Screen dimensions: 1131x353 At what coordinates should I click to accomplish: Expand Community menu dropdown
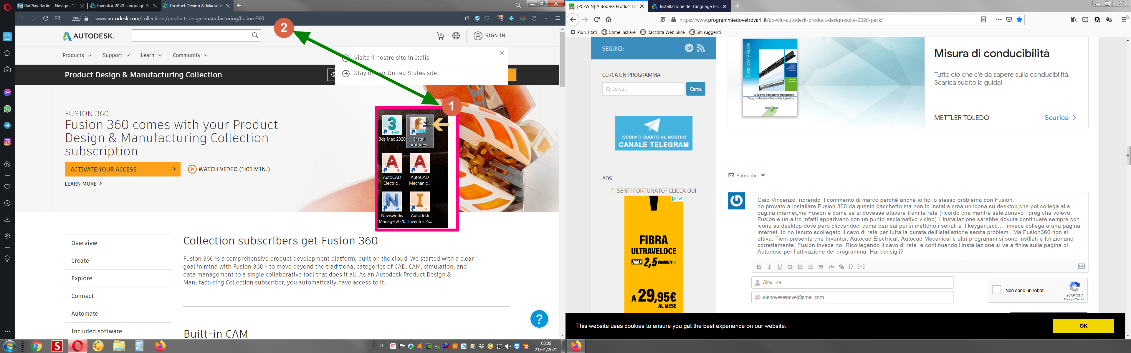[x=190, y=55]
